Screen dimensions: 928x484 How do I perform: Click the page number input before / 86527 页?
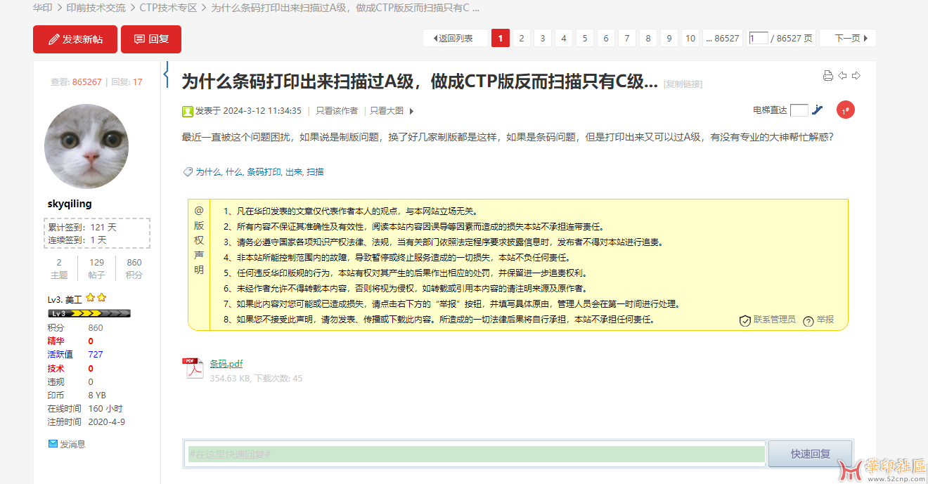[760, 38]
